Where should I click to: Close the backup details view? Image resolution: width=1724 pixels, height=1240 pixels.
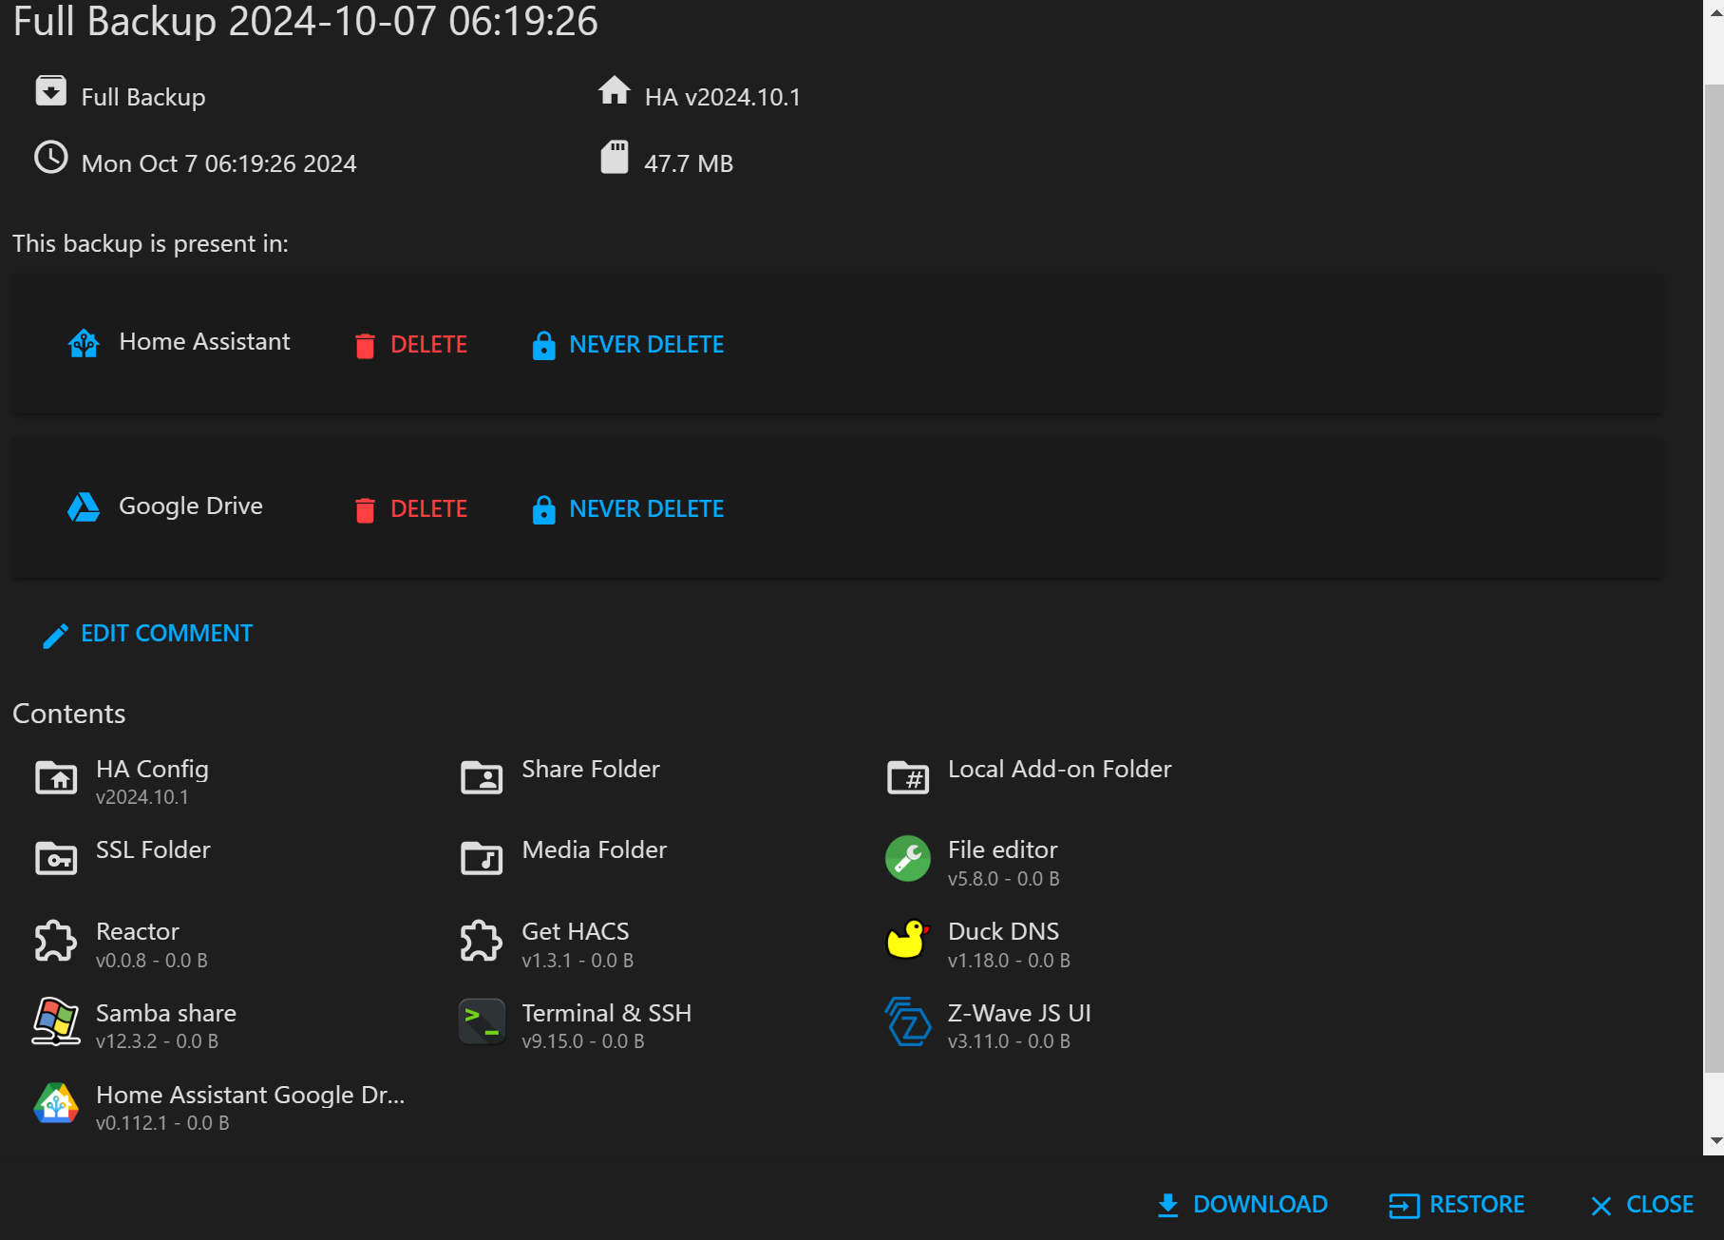[1639, 1204]
